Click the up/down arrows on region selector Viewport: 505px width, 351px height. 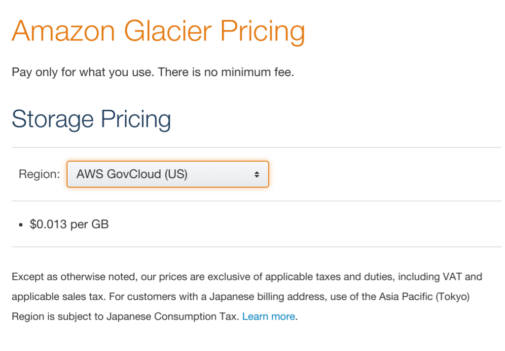(256, 174)
